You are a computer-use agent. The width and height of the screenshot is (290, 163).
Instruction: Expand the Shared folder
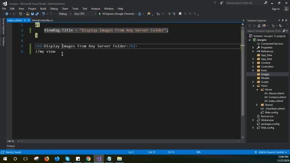257,105
